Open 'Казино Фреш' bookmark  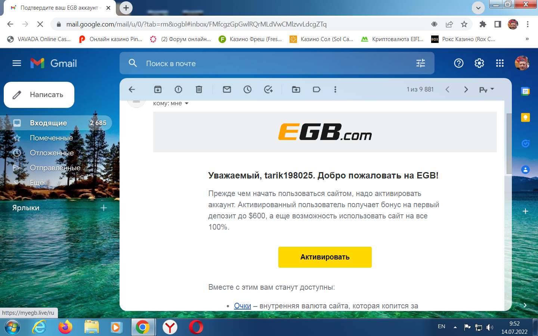coord(250,39)
